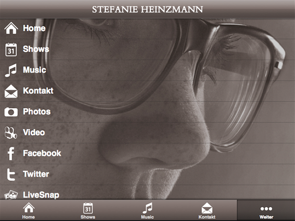Open the Facebook f icon
The height and width of the screenshot is (221, 295).
(x=11, y=154)
